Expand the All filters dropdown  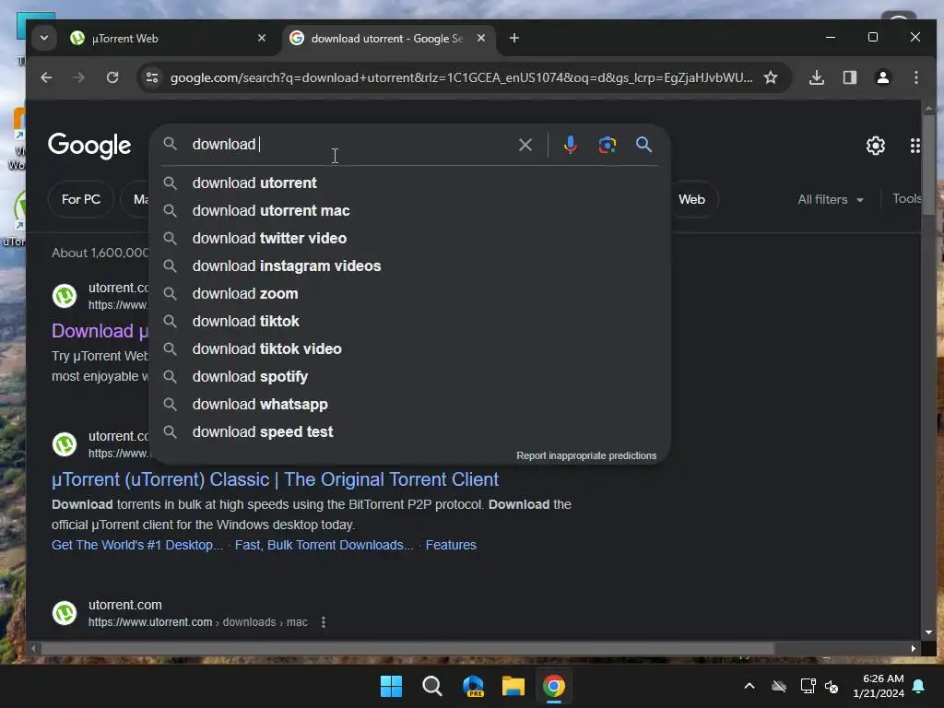click(x=831, y=199)
